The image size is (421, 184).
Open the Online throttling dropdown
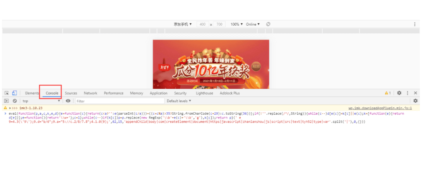coord(253,24)
